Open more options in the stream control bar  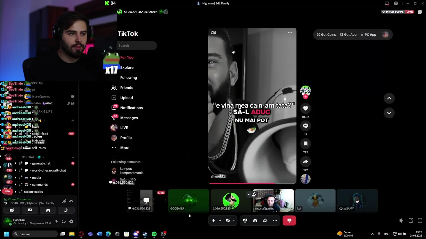[x=275, y=220]
